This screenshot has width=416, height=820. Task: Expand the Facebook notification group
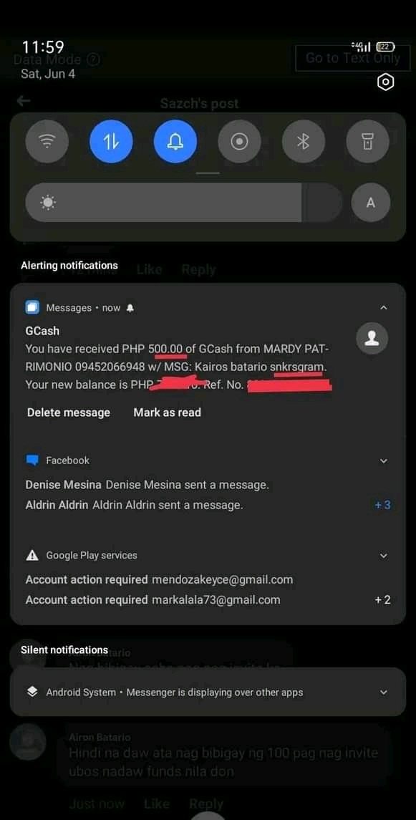click(384, 460)
